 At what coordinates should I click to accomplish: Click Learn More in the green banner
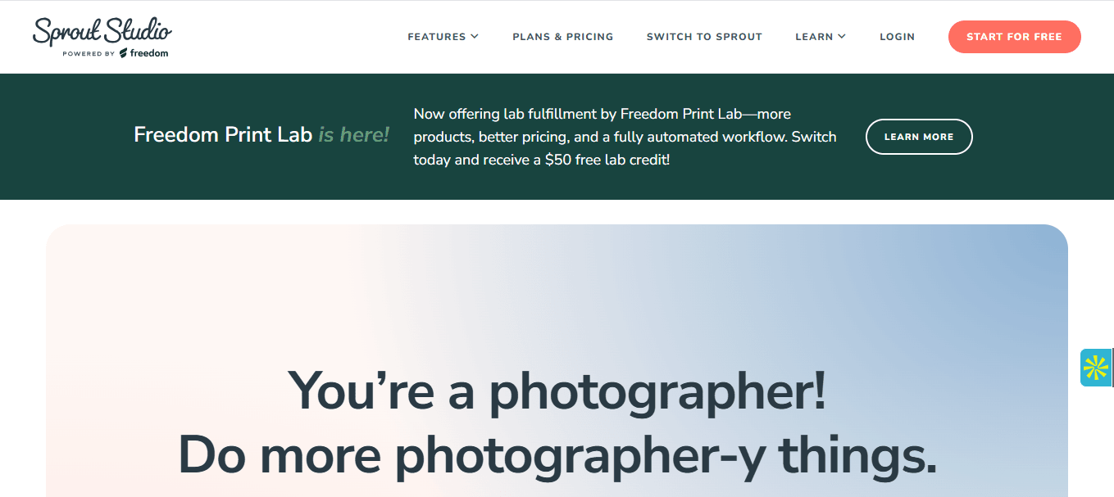918,137
